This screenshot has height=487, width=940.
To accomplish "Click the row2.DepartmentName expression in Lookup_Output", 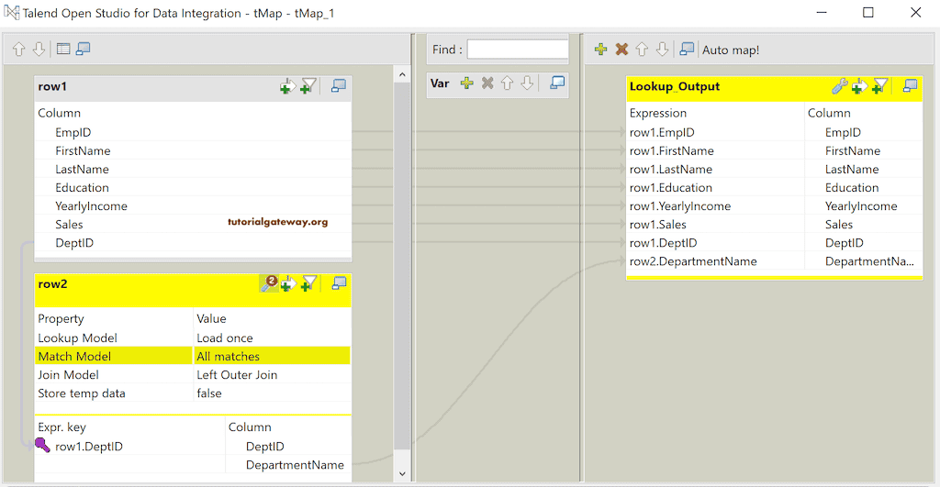I will coord(693,261).
